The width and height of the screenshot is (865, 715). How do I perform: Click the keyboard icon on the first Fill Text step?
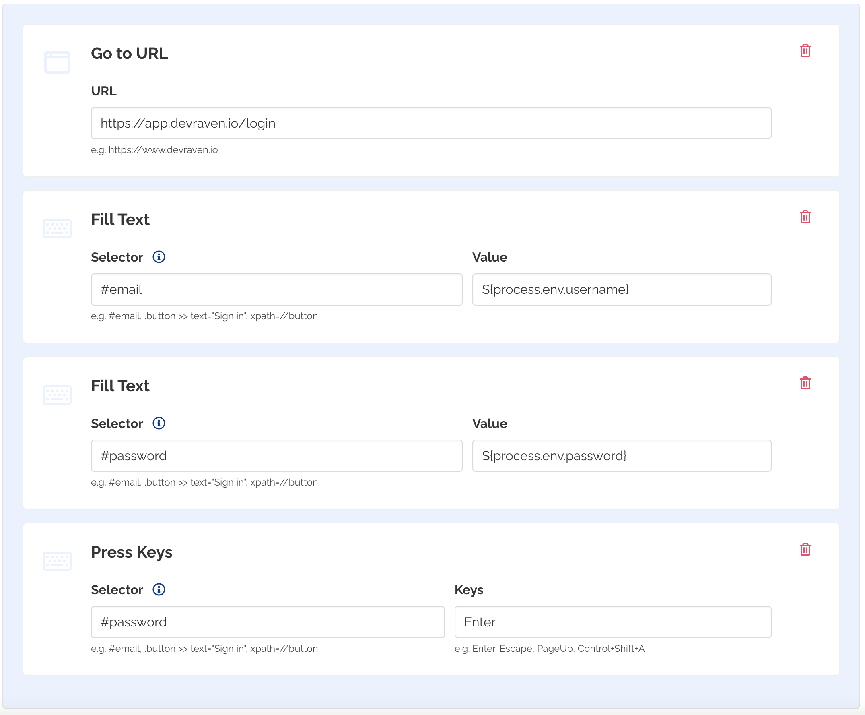pos(57,229)
